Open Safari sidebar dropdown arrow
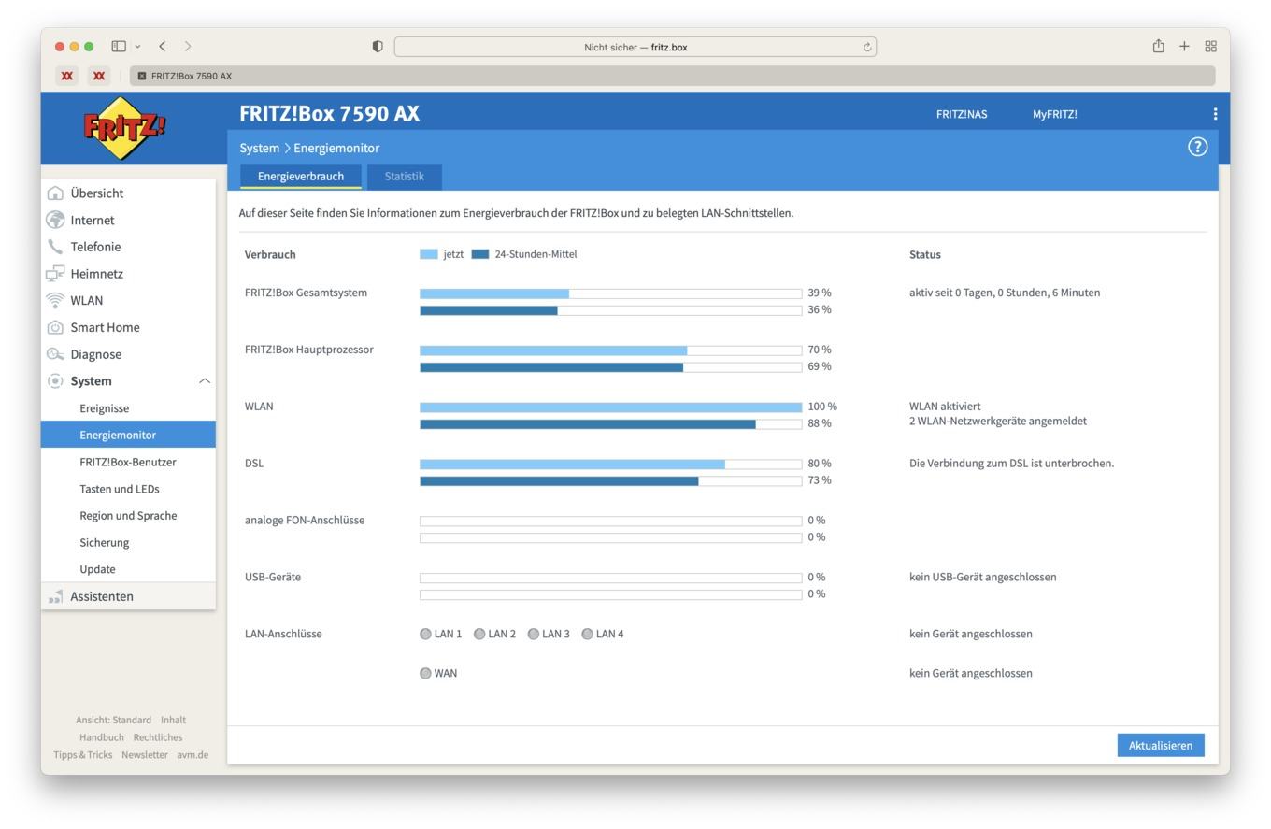1271x829 pixels. [x=137, y=46]
